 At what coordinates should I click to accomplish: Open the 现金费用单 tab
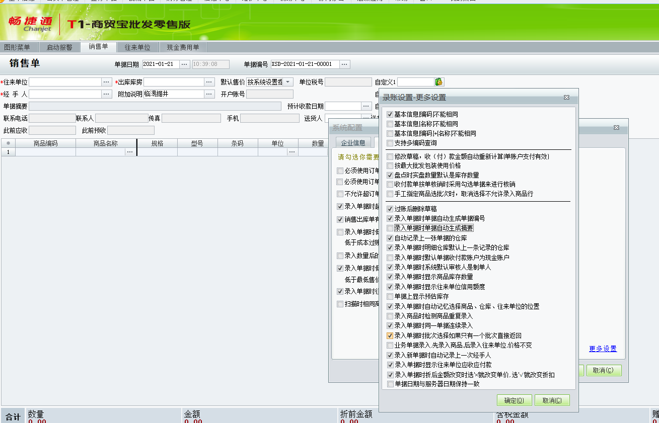tap(183, 47)
